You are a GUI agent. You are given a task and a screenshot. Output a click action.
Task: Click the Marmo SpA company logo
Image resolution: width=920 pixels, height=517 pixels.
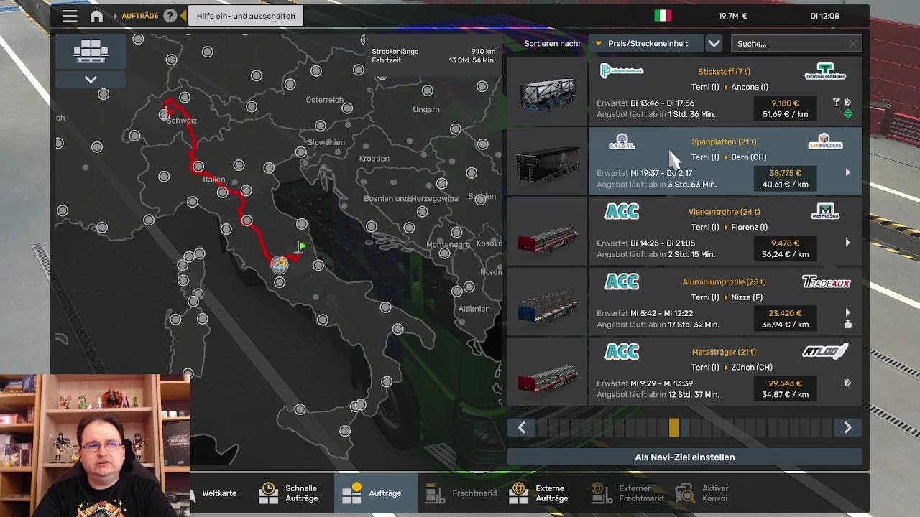(x=825, y=212)
